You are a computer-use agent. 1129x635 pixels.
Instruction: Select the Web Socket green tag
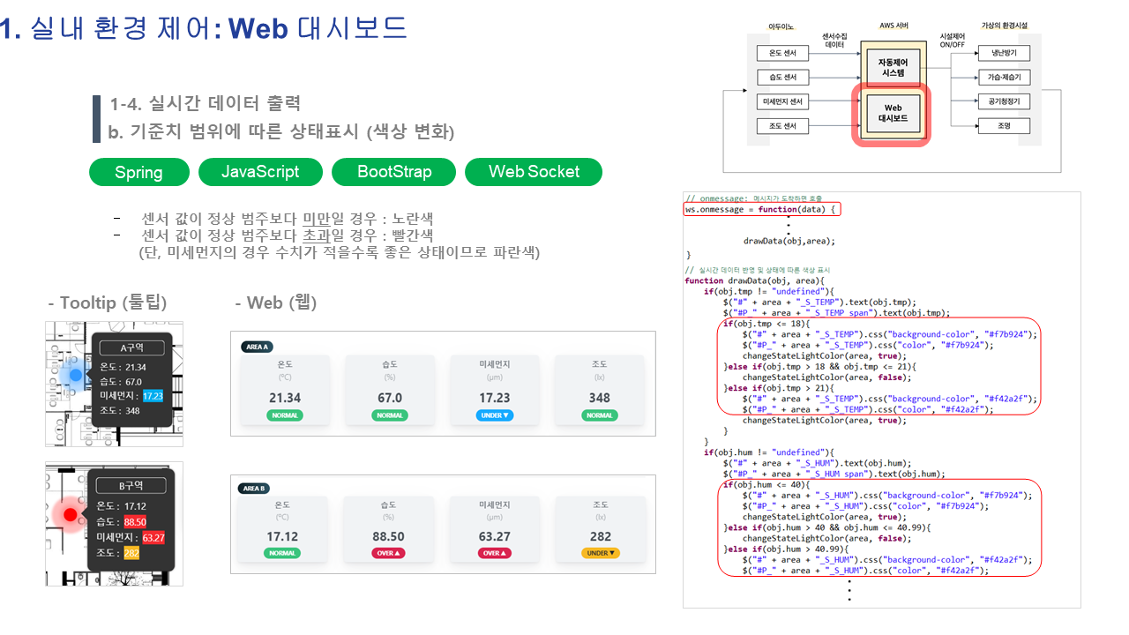[534, 172]
